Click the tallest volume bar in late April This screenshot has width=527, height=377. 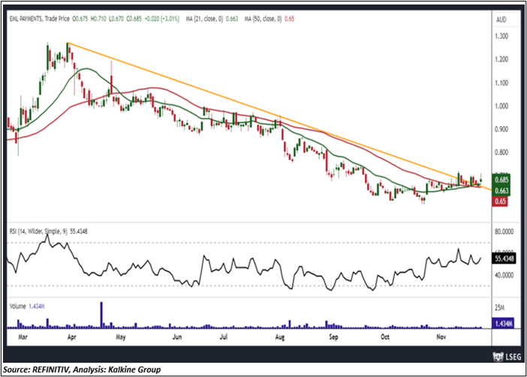(101, 315)
